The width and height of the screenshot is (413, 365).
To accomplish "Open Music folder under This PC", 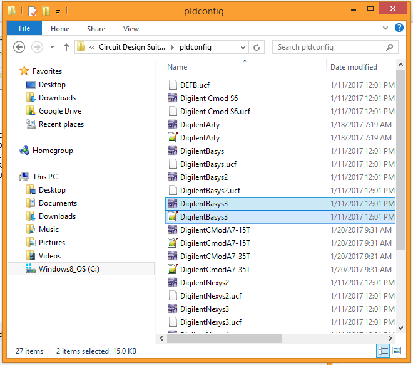I will click(x=49, y=230).
